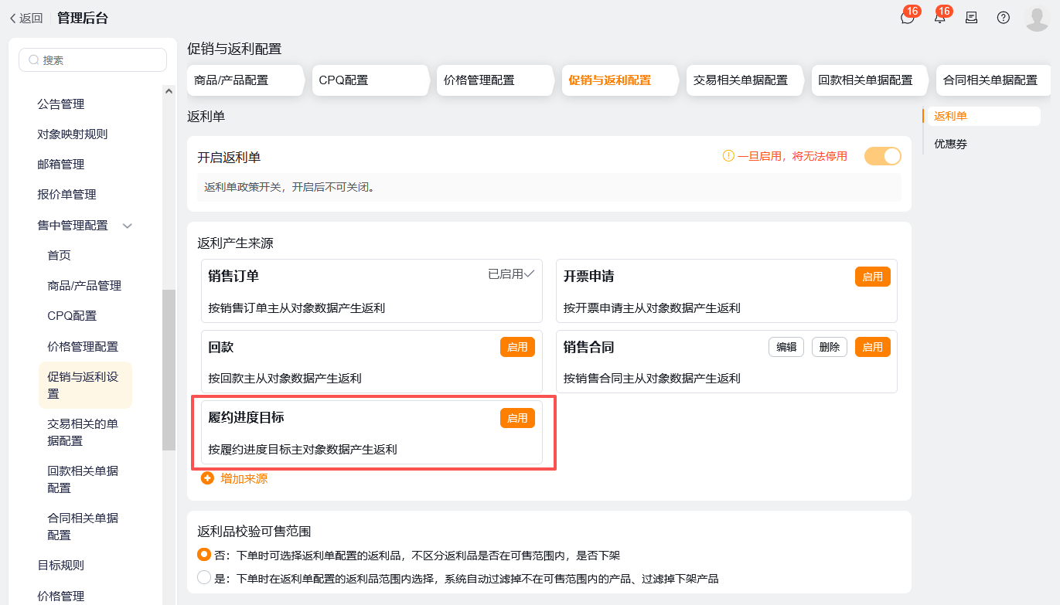
Task: Click the search magnifier icon in sidebar
Action: 33,60
